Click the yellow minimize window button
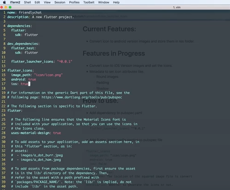The height and width of the screenshot is (190, 230). [x=6, y=7]
